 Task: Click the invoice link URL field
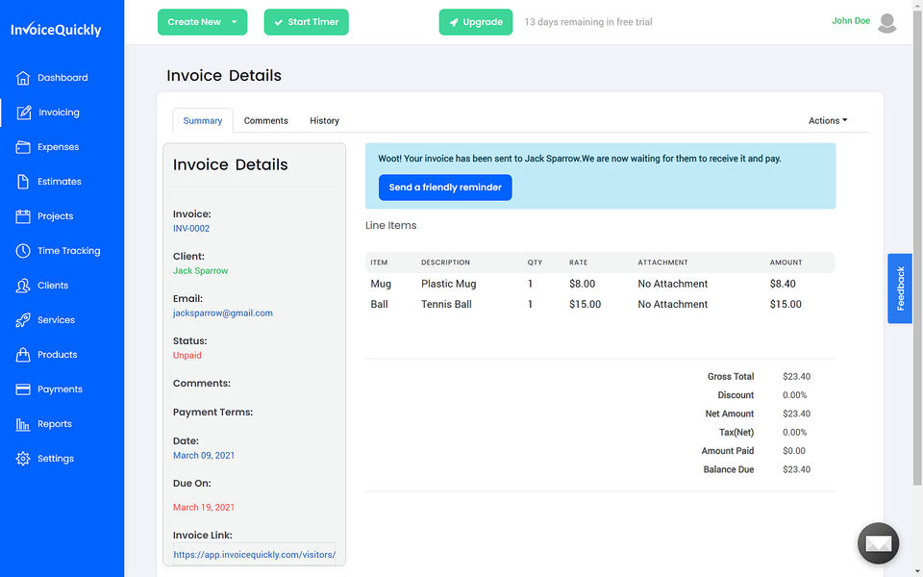[254, 554]
